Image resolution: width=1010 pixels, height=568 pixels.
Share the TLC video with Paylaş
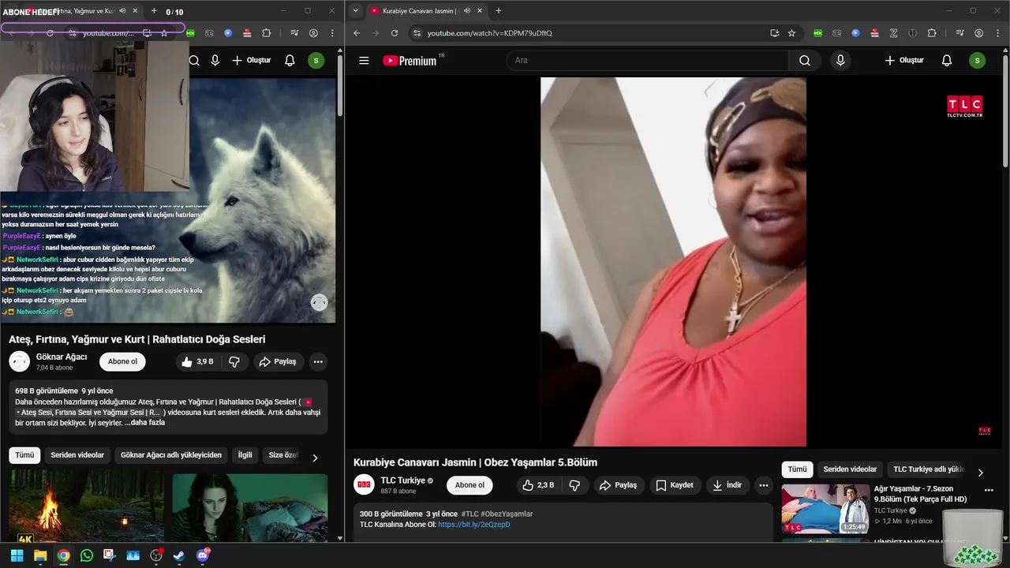click(x=619, y=485)
